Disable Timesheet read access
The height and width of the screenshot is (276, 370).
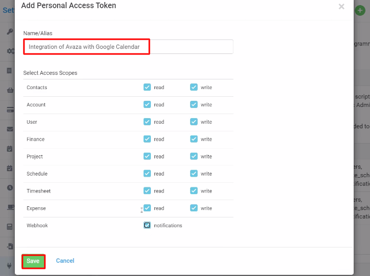[x=147, y=190]
